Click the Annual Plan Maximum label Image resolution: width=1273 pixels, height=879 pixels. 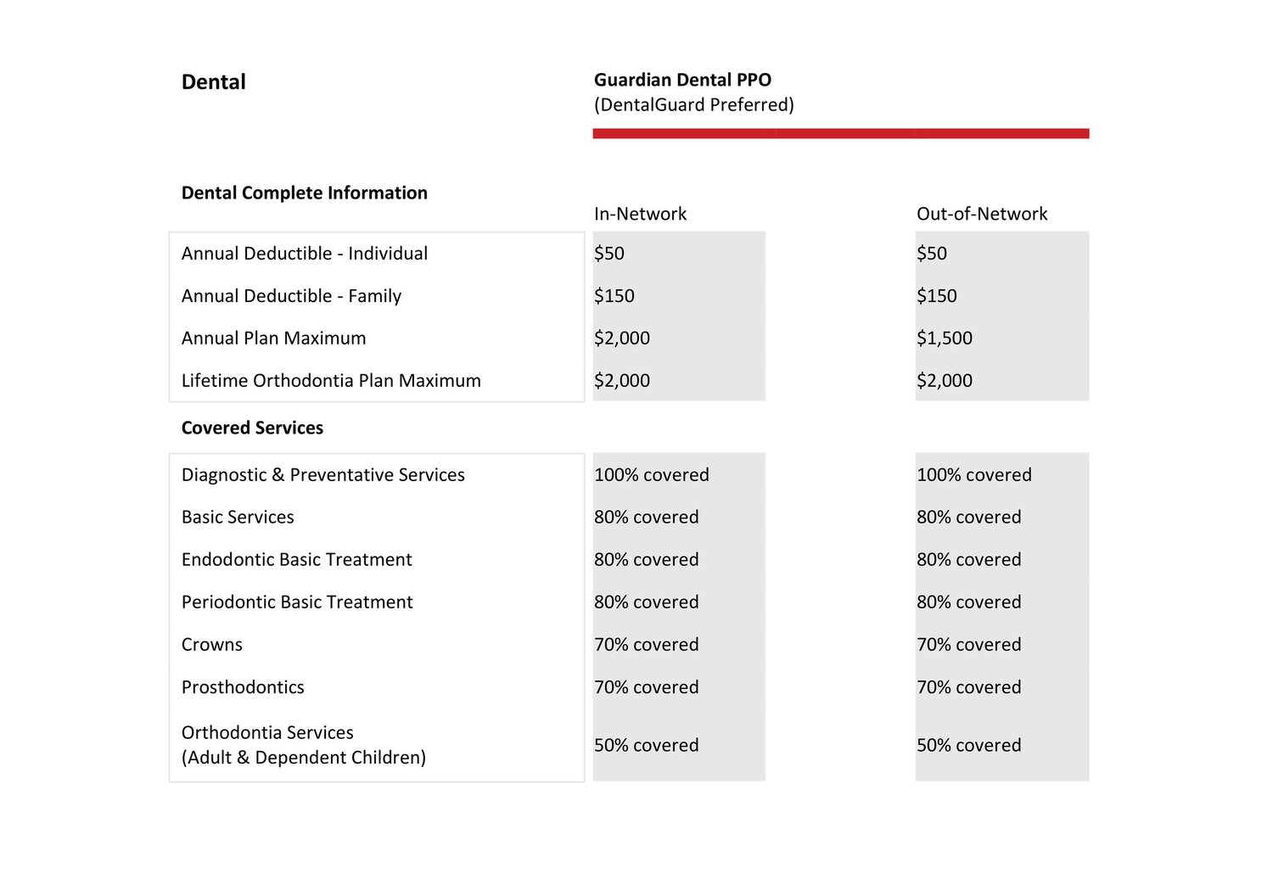(x=273, y=338)
